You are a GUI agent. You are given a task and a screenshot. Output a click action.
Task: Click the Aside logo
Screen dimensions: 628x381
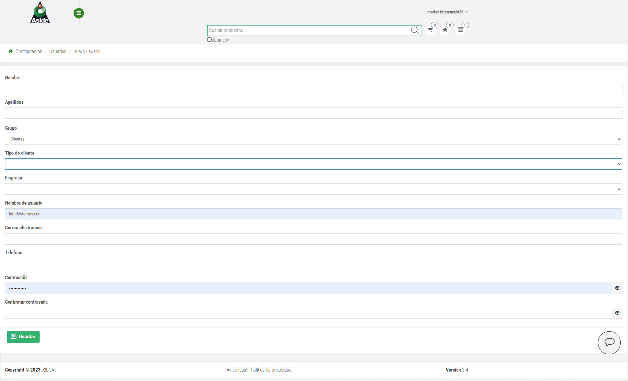[40, 12]
